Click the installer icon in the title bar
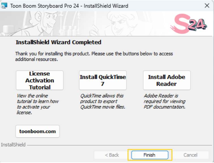214x163 pixels. click(x=5, y=6)
